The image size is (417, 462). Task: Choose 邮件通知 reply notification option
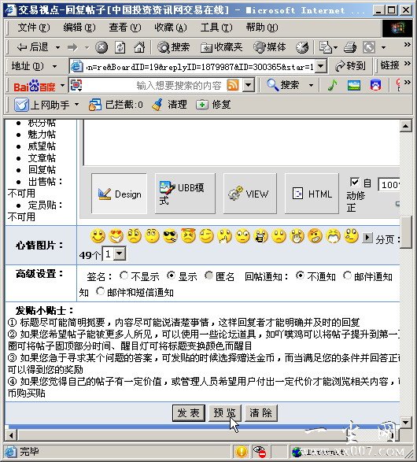coord(347,275)
